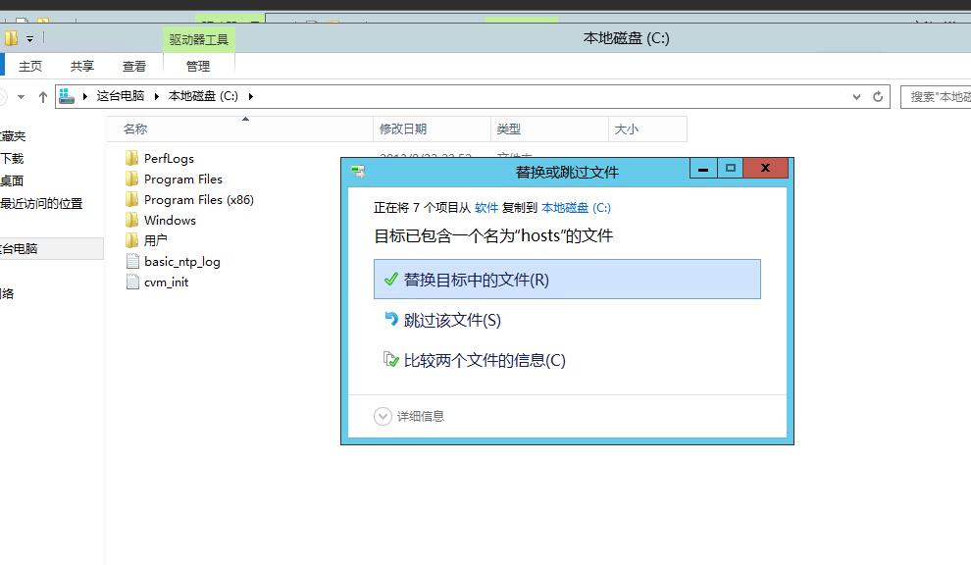Choose 跳过该文件(S) option
Image resolution: width=971 pixels, height=565 pixels.
tap(452, 320)
